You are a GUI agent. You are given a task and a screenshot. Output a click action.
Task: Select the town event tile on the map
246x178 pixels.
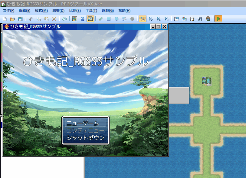pyautogui.click(x=207, y=81)
